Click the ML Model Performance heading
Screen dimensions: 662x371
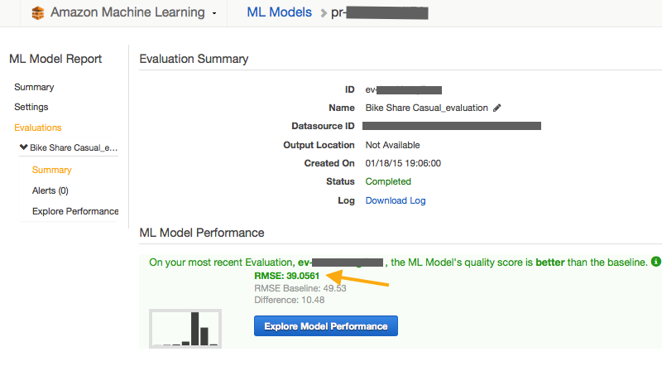(202, 233)
